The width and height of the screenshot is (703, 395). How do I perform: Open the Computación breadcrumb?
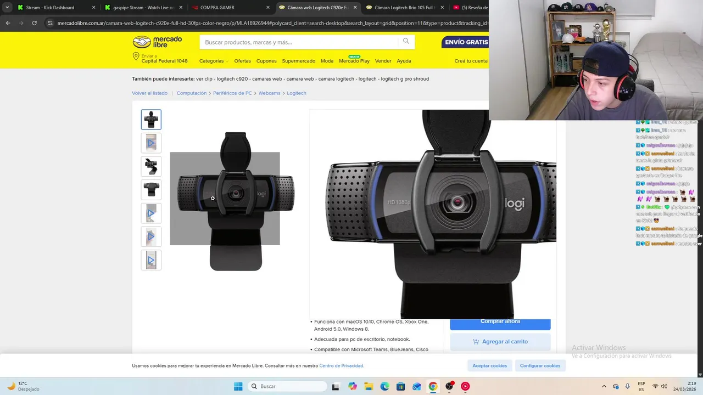191,93
